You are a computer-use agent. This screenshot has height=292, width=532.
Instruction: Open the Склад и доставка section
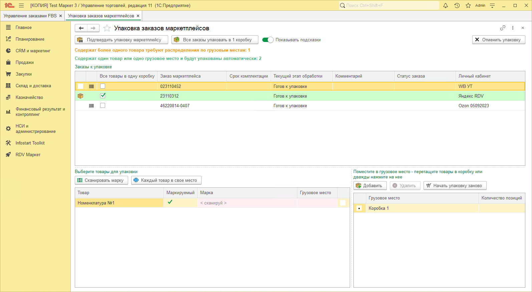click(33, 86)
